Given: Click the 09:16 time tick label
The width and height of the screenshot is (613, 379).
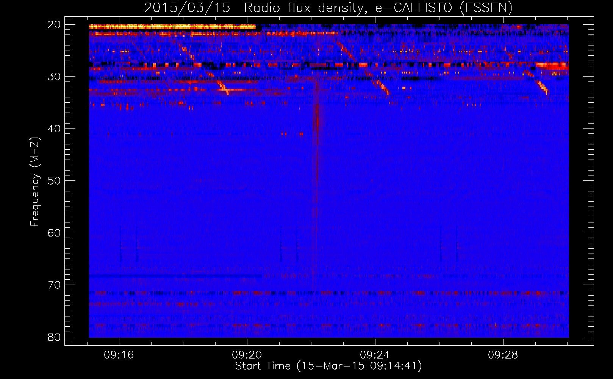Looking at the screenshot, I should pos(119,355).
